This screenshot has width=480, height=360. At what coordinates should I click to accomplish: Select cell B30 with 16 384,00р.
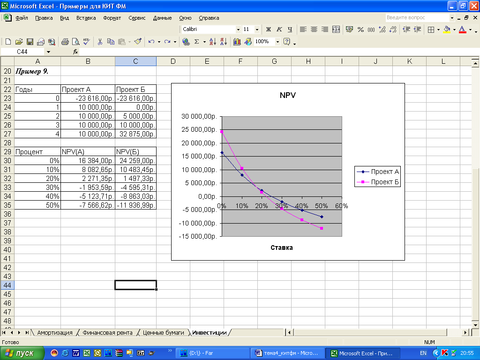pos(88,160)
